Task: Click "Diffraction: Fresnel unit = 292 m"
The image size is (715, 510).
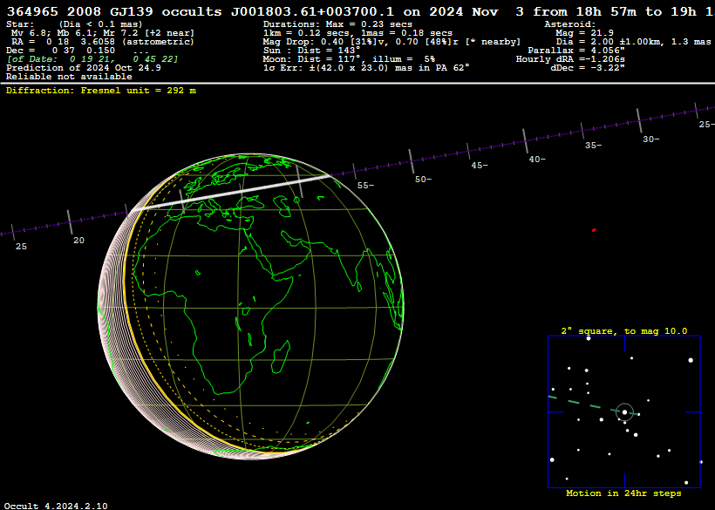Action: (x=101, y=91)
